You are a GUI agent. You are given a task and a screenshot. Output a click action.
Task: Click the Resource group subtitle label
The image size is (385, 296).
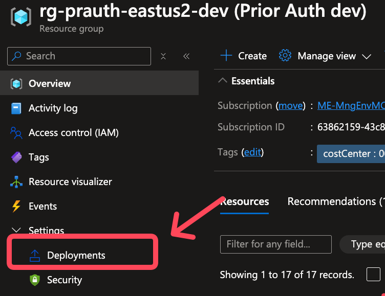(72, 29)
